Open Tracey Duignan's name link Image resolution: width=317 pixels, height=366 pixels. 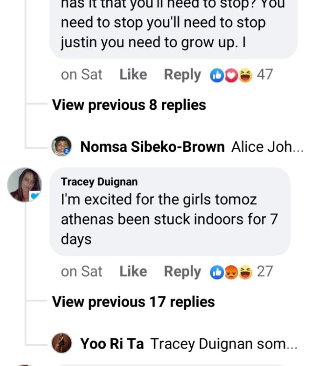pos(99,182)
